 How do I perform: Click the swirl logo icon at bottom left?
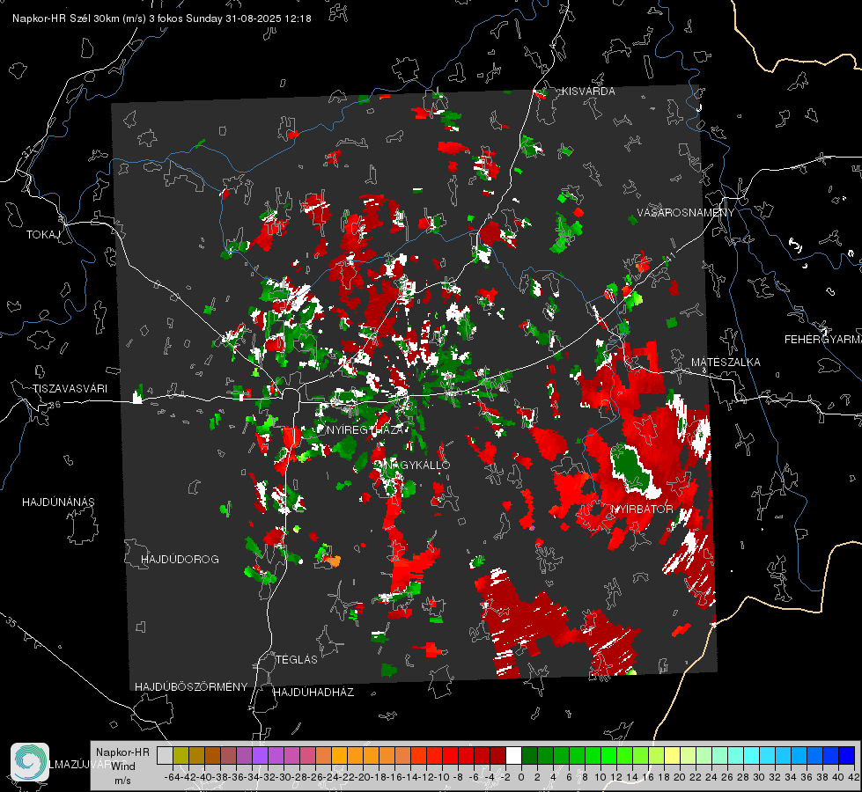tap(30, 762)
